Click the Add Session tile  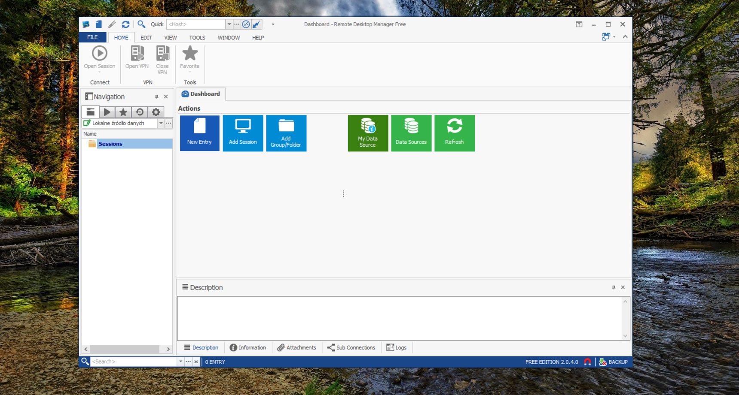click(x=243, y=133)
